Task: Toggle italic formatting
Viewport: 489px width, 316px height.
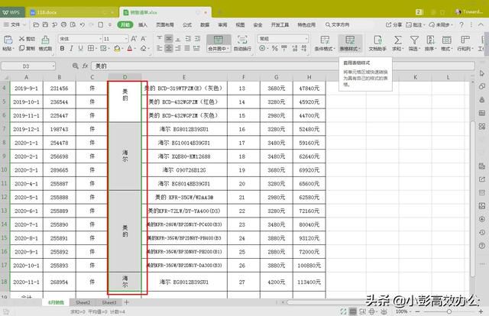Action: coord(71,48)
